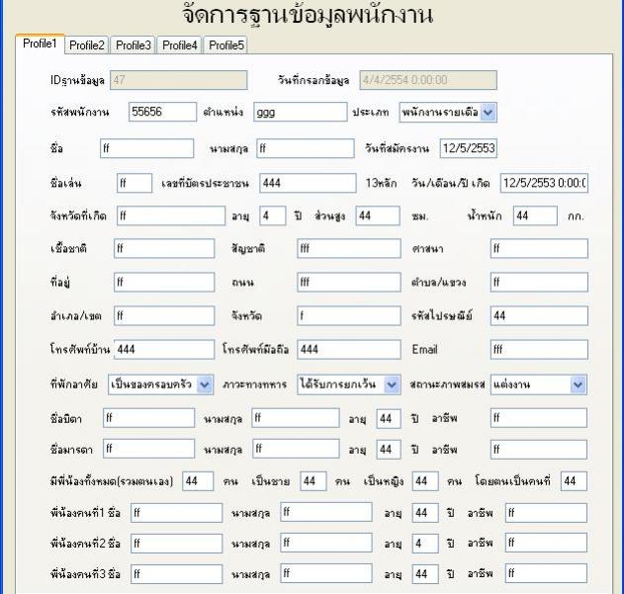Expand the ภาวะทางทหาร military status dropdown
The width and height of the screenshot is (624, 594).
click(x=392, y=384)
